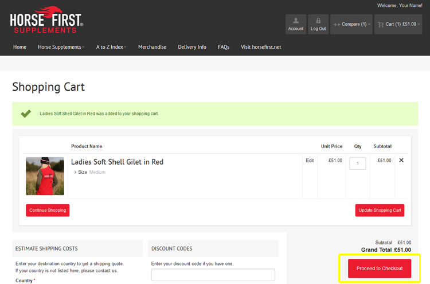Image resolution: width=430 pixels, height=284 pixels.
Task: Click the Welcome, Your Name! text
Action: point(400,6)
